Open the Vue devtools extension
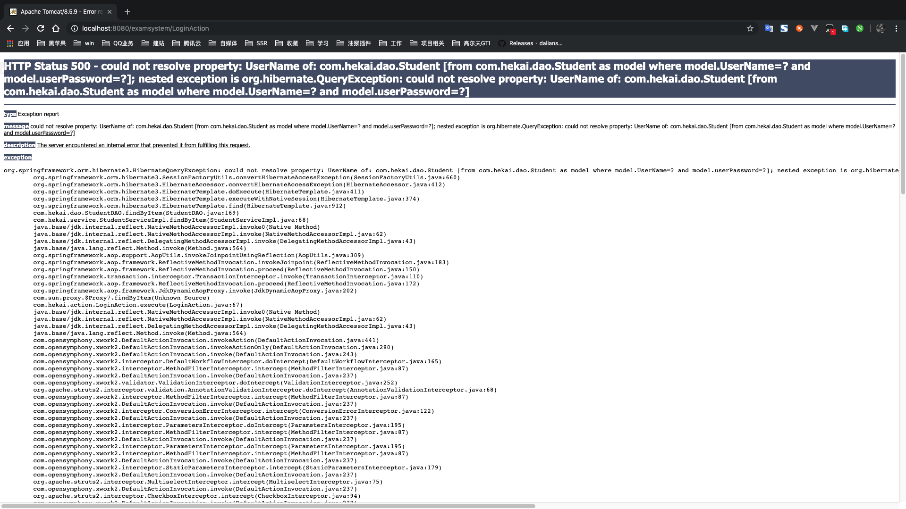 (814, 28)
